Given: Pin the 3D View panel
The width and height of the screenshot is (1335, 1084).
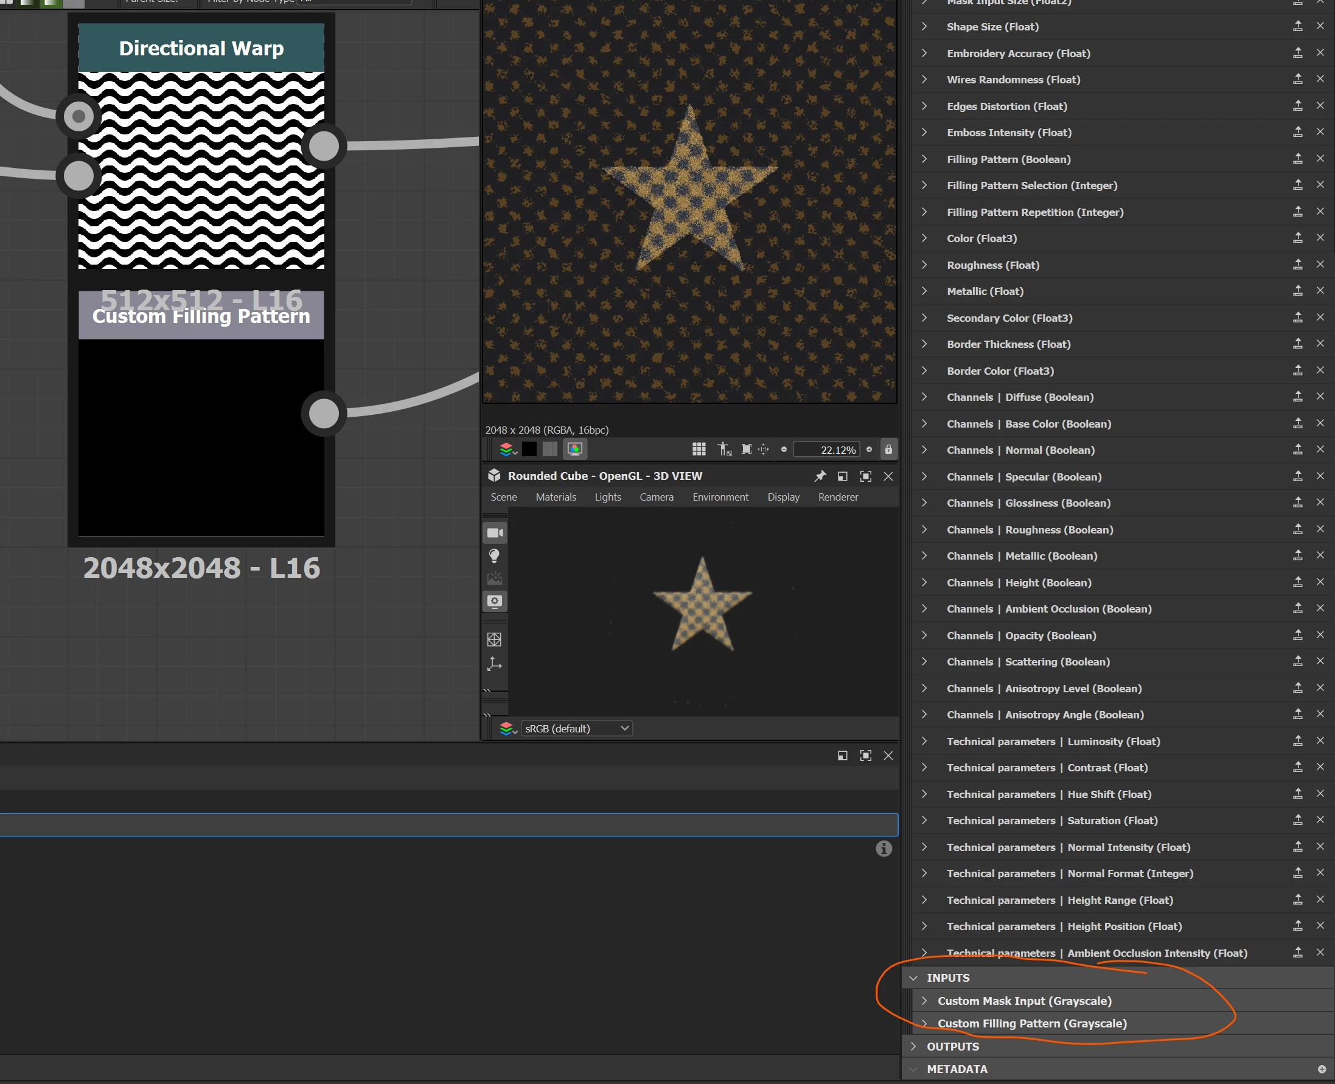Looking at the screenshot, I should 820,476.
